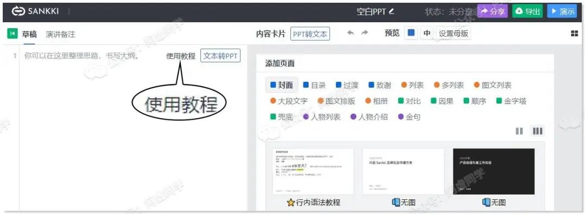Click the 中 size button

tap(427, 33)
